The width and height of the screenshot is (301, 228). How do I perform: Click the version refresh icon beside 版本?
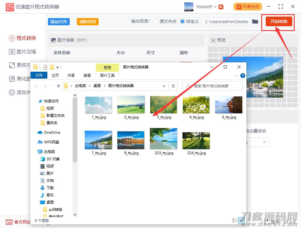[267, 223]
